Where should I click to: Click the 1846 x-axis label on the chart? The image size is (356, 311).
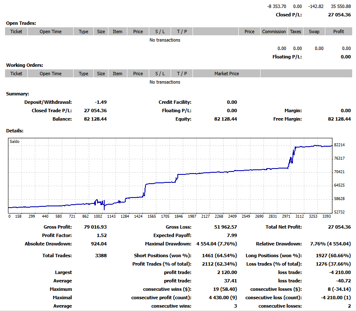click(179, 216)
